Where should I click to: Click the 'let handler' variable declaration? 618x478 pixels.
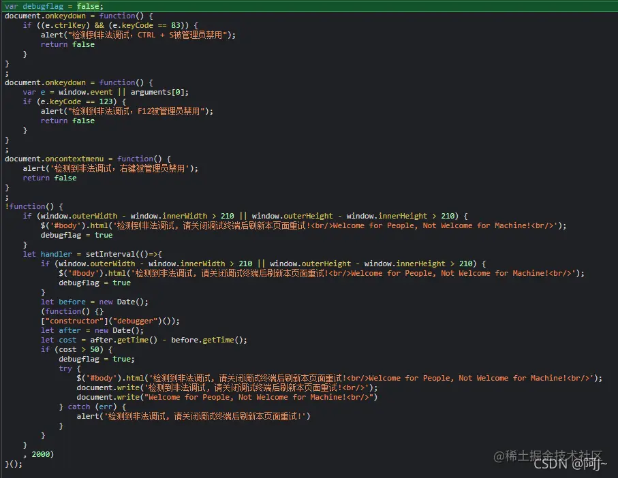point(47,255)
